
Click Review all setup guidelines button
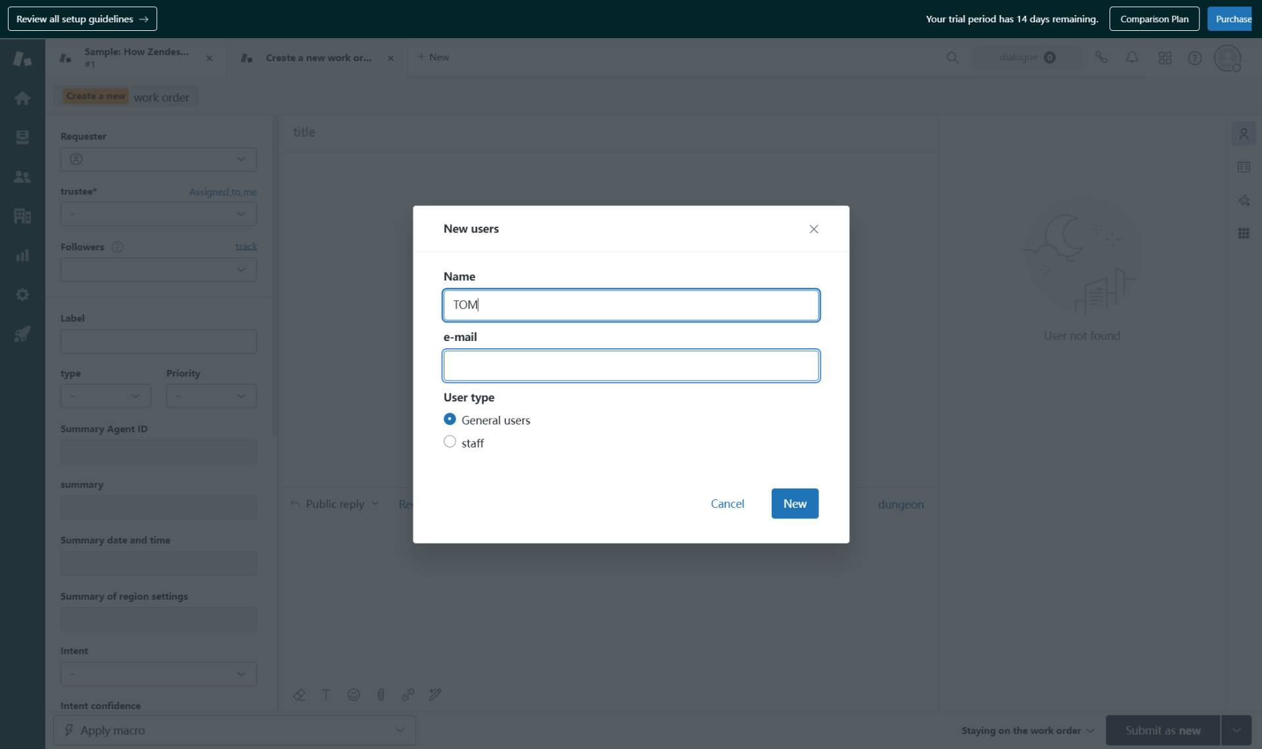(x=82, y=19)
